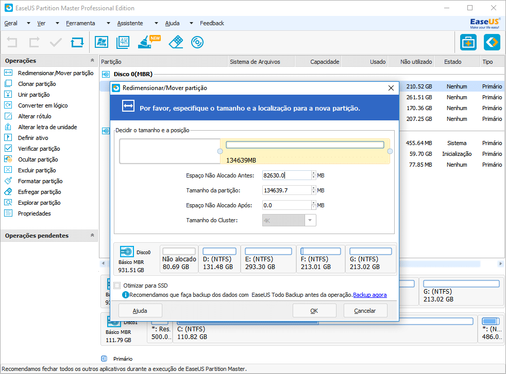
Task: Click the Redo arrow in toolbar
Action: (x=34, y=42)
